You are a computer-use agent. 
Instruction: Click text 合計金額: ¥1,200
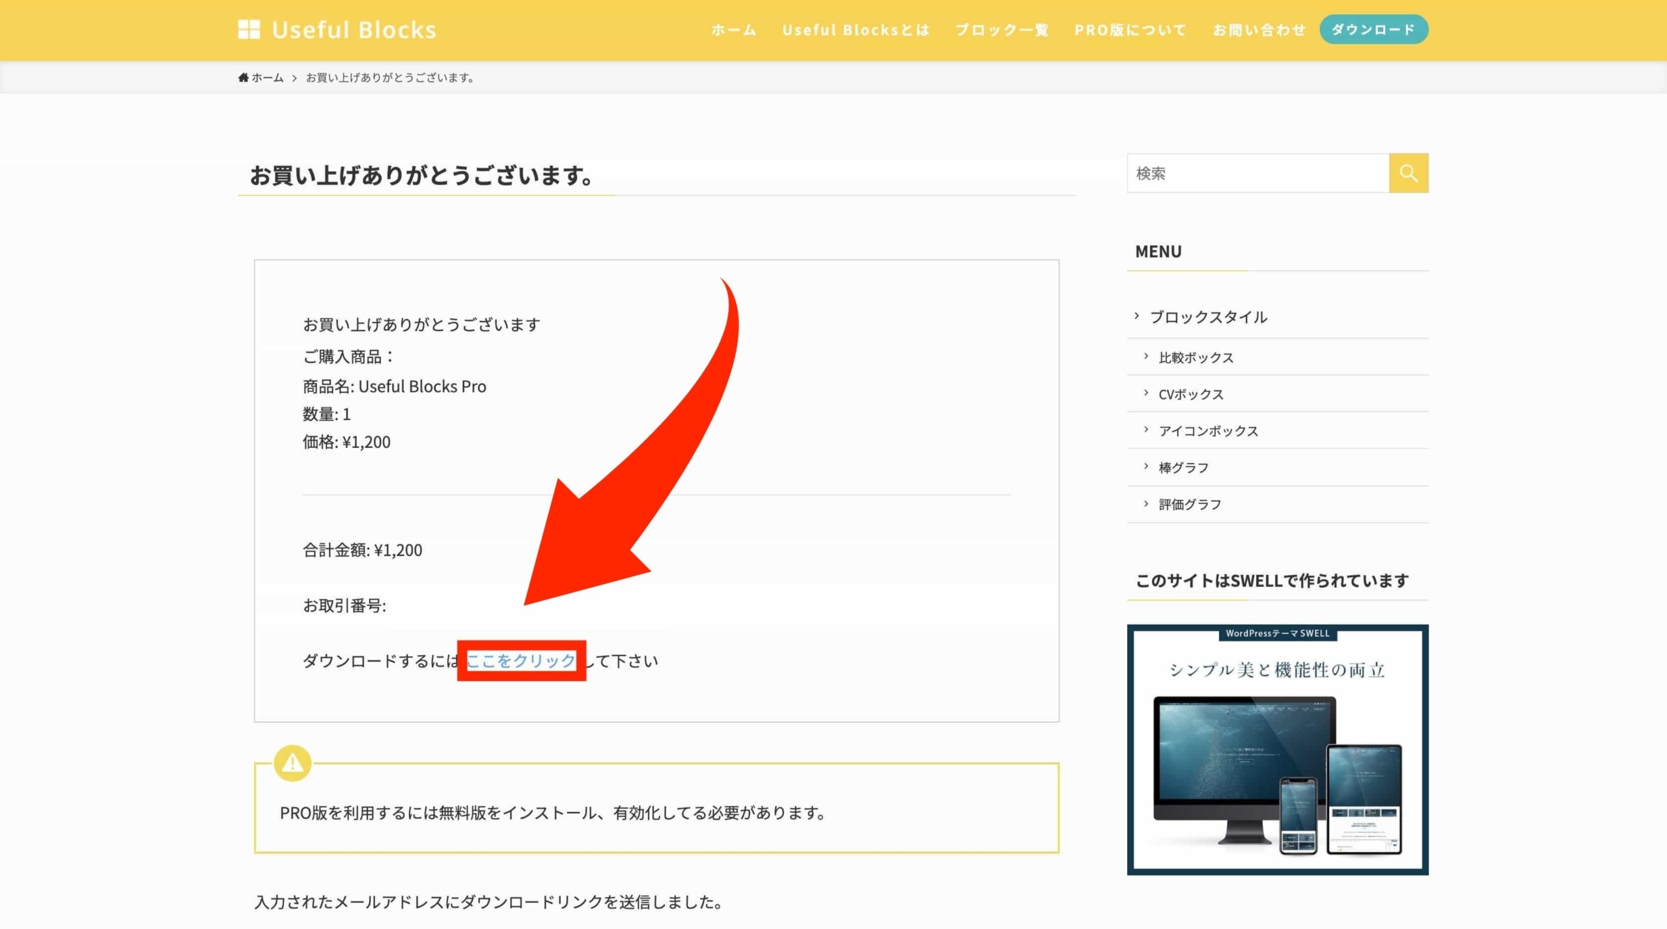(x=362, y=550)
